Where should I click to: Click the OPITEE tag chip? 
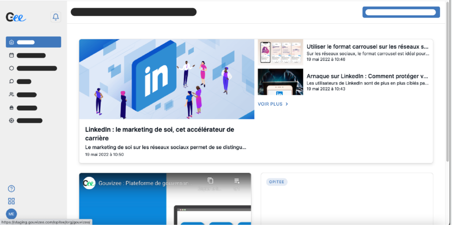pyautogui.click(x=277, y=182)
